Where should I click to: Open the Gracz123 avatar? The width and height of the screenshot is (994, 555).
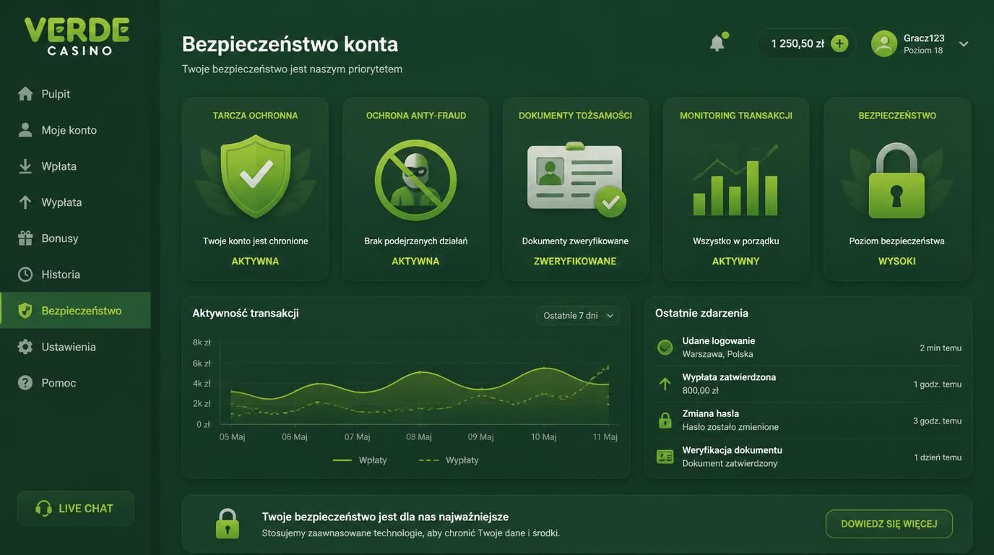(884, 43)
